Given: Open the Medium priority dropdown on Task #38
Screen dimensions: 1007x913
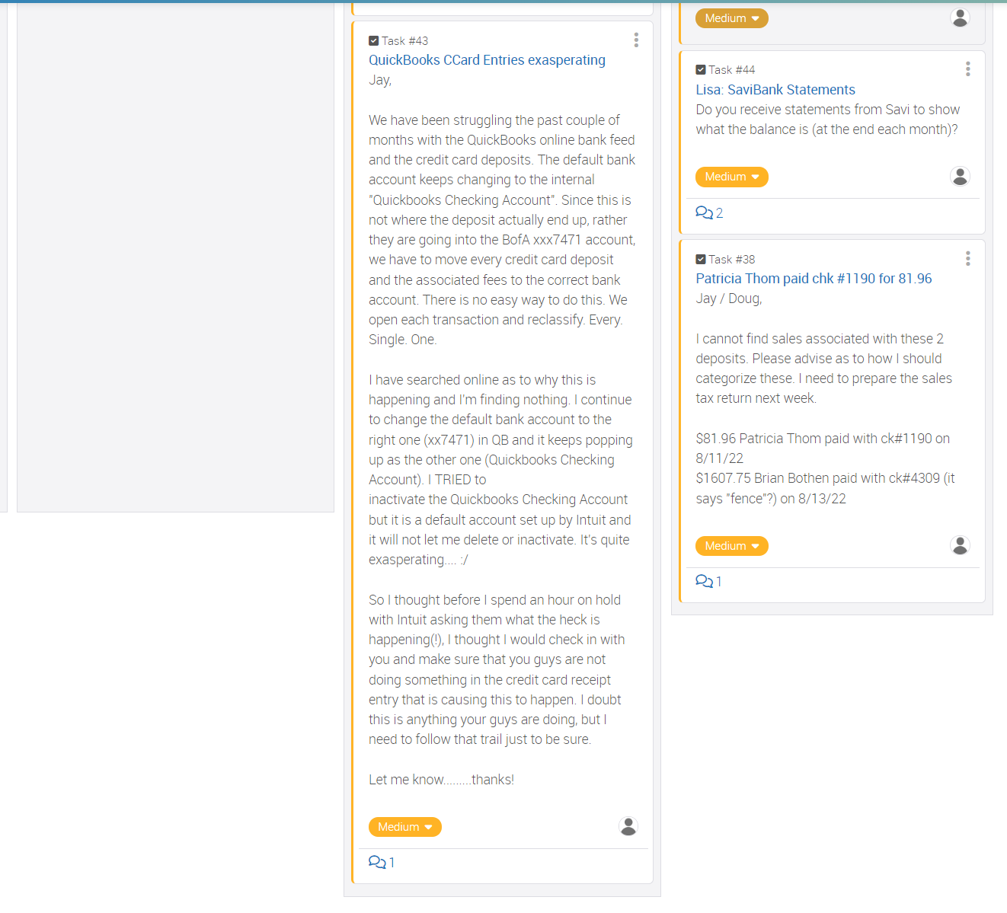Looking at the screenshot, I should coord(731,545).
